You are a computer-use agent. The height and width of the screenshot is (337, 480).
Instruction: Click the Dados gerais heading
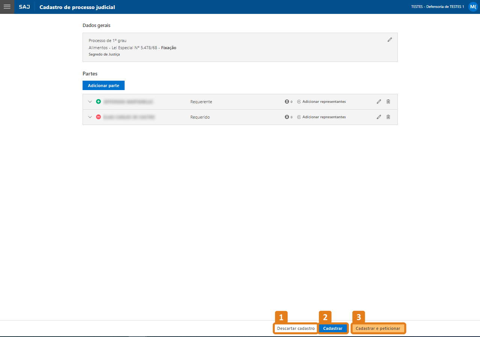coord(96,26)
